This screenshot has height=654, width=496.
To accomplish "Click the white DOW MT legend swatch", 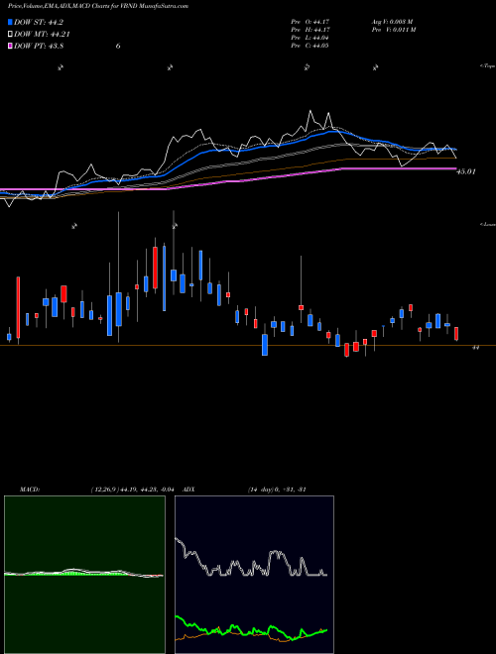I will (10, 35).
